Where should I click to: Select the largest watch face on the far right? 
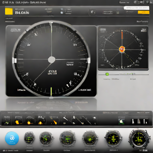tap(140, 139)
